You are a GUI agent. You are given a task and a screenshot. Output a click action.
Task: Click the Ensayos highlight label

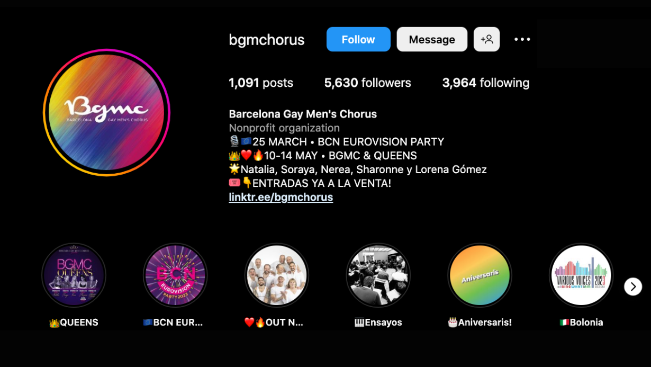[378, 322]
